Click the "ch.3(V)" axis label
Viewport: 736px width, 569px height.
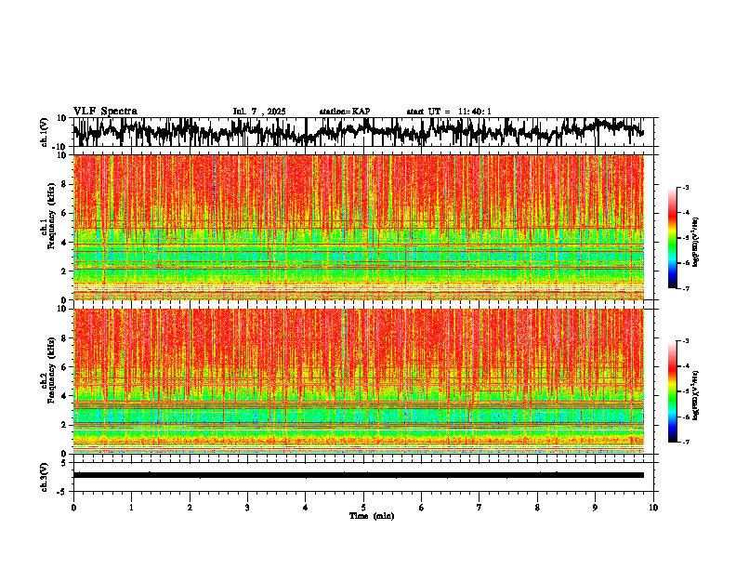tap(46, 477)
